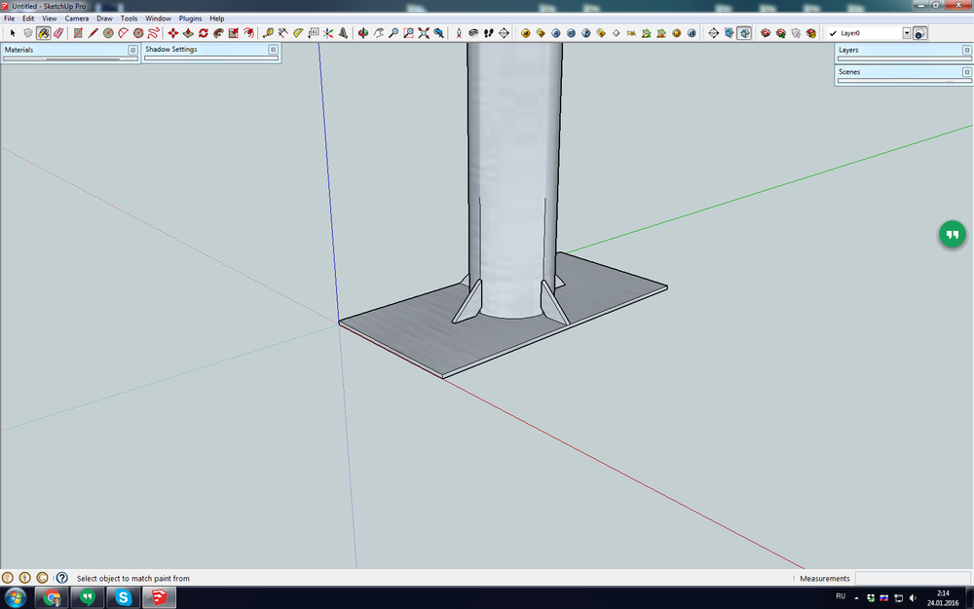
Task: Activate the Tape Measure tool
Action: tap(268, 33)
